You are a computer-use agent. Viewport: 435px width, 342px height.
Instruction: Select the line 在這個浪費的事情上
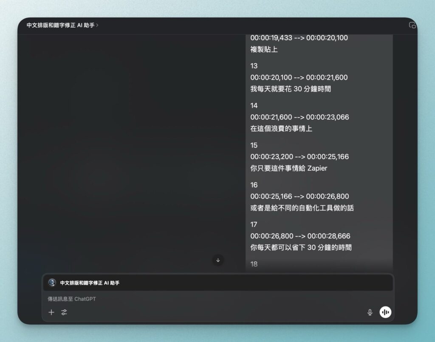(281, 129)
